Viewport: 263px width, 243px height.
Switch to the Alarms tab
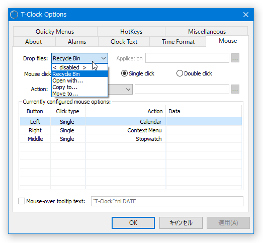click(x=77, y=42)
